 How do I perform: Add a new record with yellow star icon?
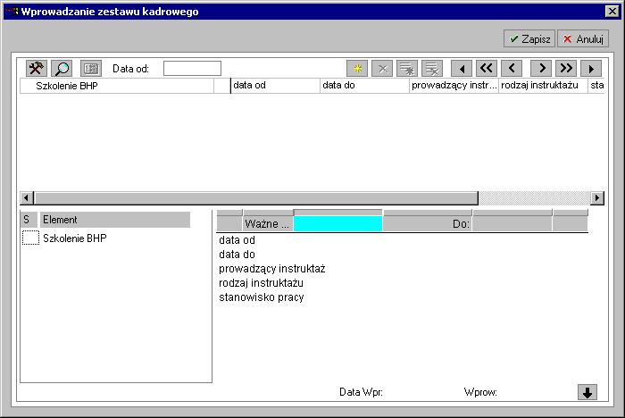[357, 69]
